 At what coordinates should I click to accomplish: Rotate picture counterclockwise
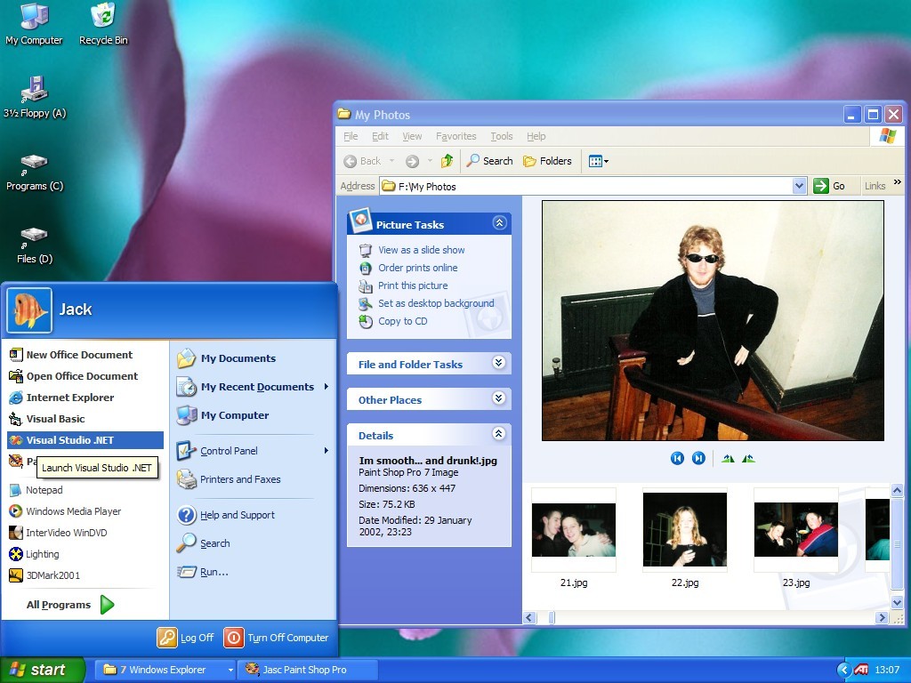tap(748, 459)
